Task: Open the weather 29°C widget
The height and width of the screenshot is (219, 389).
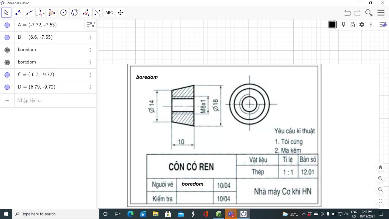Action: click(x=290, y=214)
